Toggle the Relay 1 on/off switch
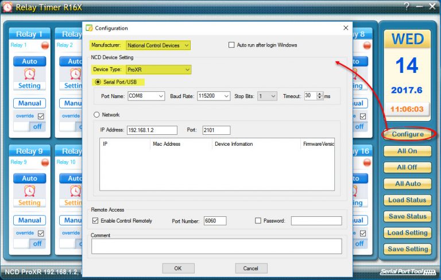The image size is (441, 280). [29, 127]
